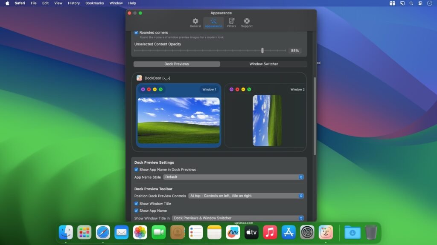437x245 pixels.
Task: Open the Support settings pane
Action: point(247,22)
